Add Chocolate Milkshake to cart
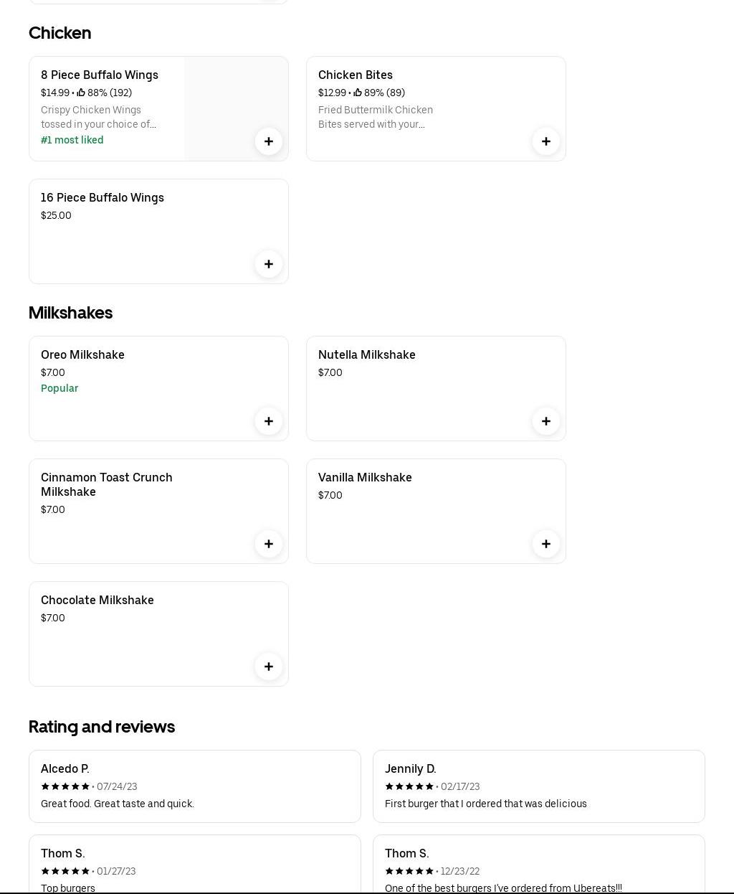The image size is (734, 894). 269,667
